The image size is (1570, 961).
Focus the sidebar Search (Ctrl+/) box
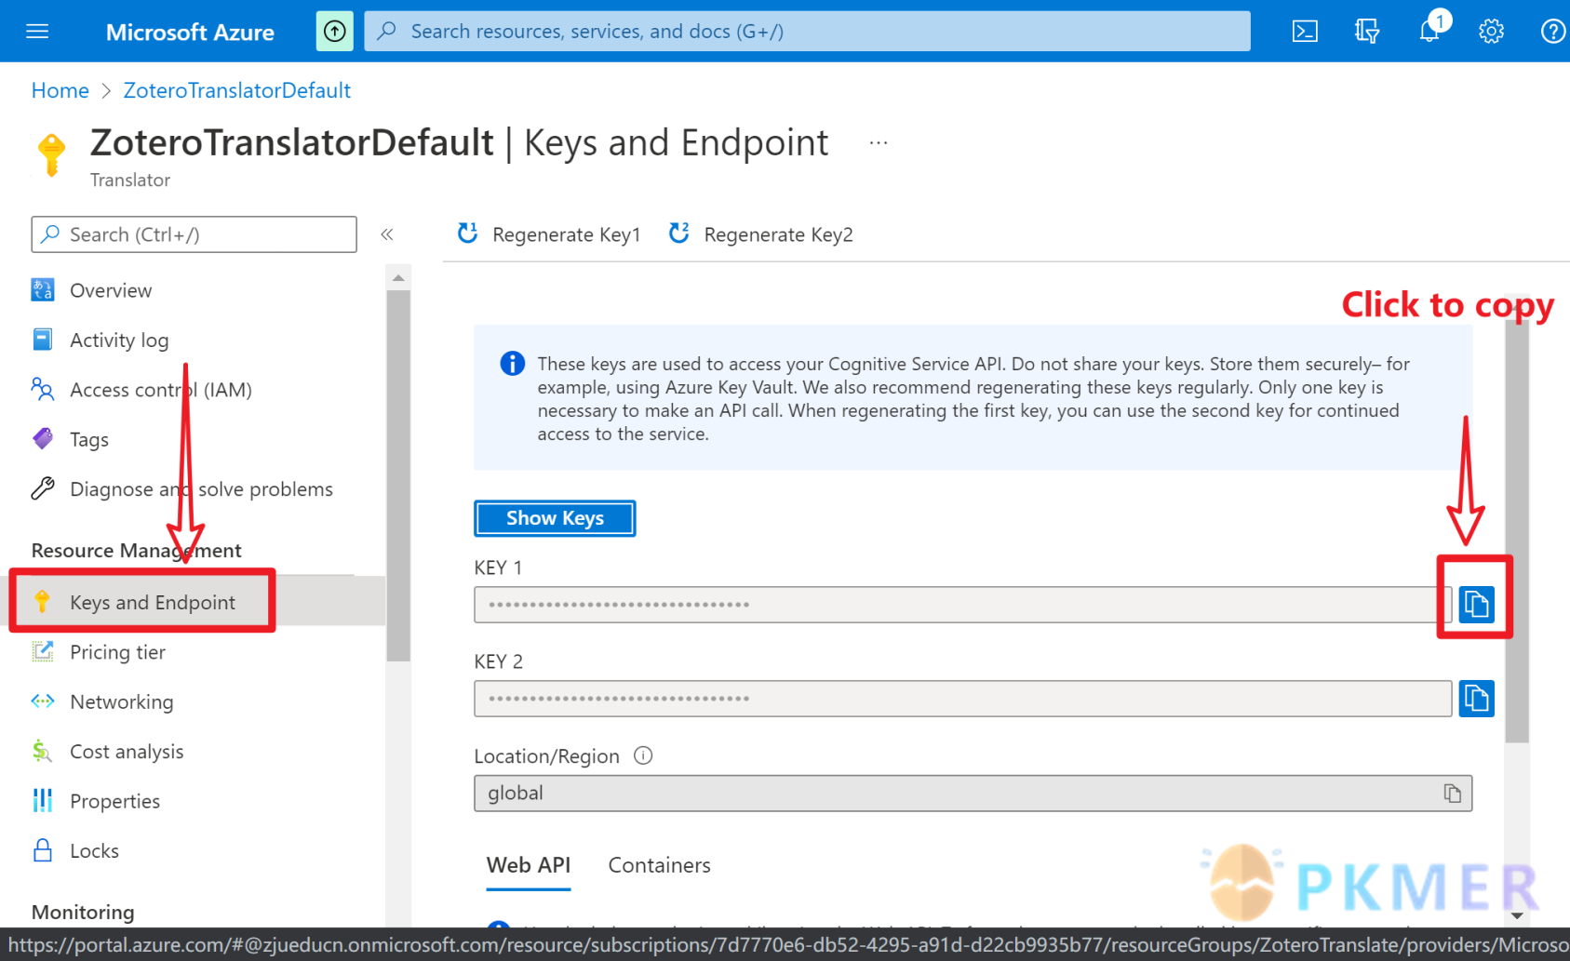tap(194, 234)
